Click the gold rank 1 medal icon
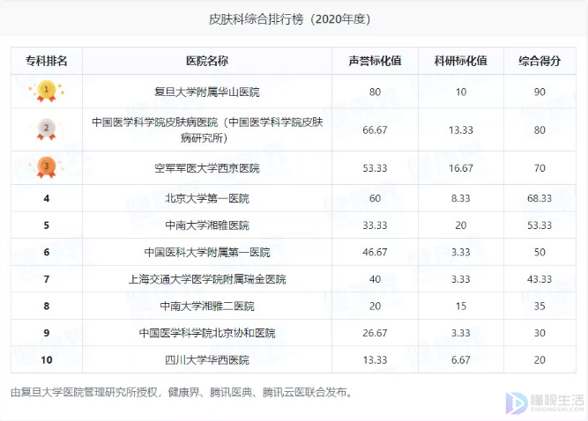Screen dimensions: 588x421 click(46, 91)
